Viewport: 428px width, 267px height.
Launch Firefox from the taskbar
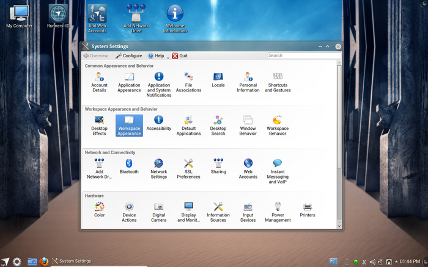44,262
